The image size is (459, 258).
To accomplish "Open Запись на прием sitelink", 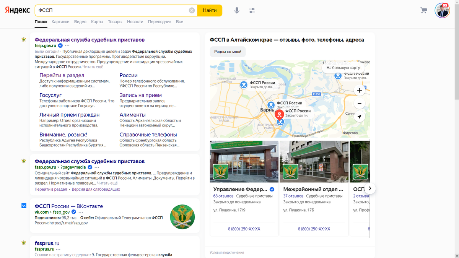I will point(140,95).
